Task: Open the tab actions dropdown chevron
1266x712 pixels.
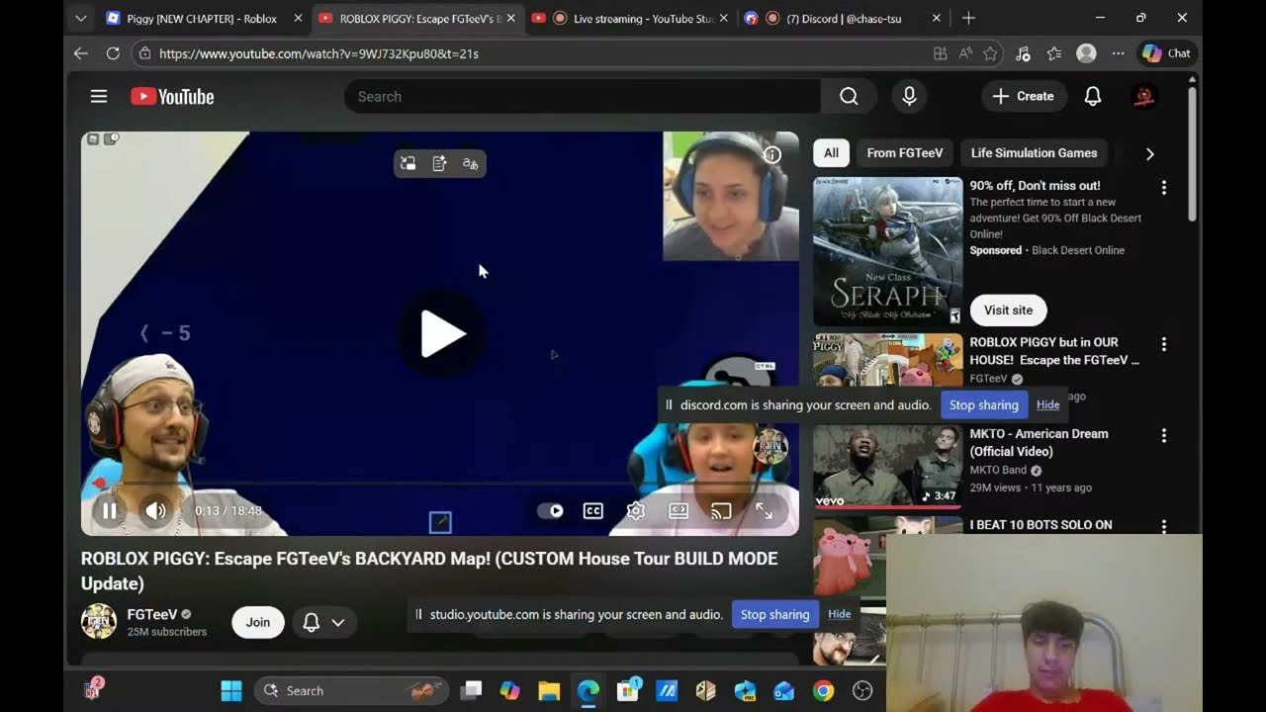Action: [x=81, y=18]
